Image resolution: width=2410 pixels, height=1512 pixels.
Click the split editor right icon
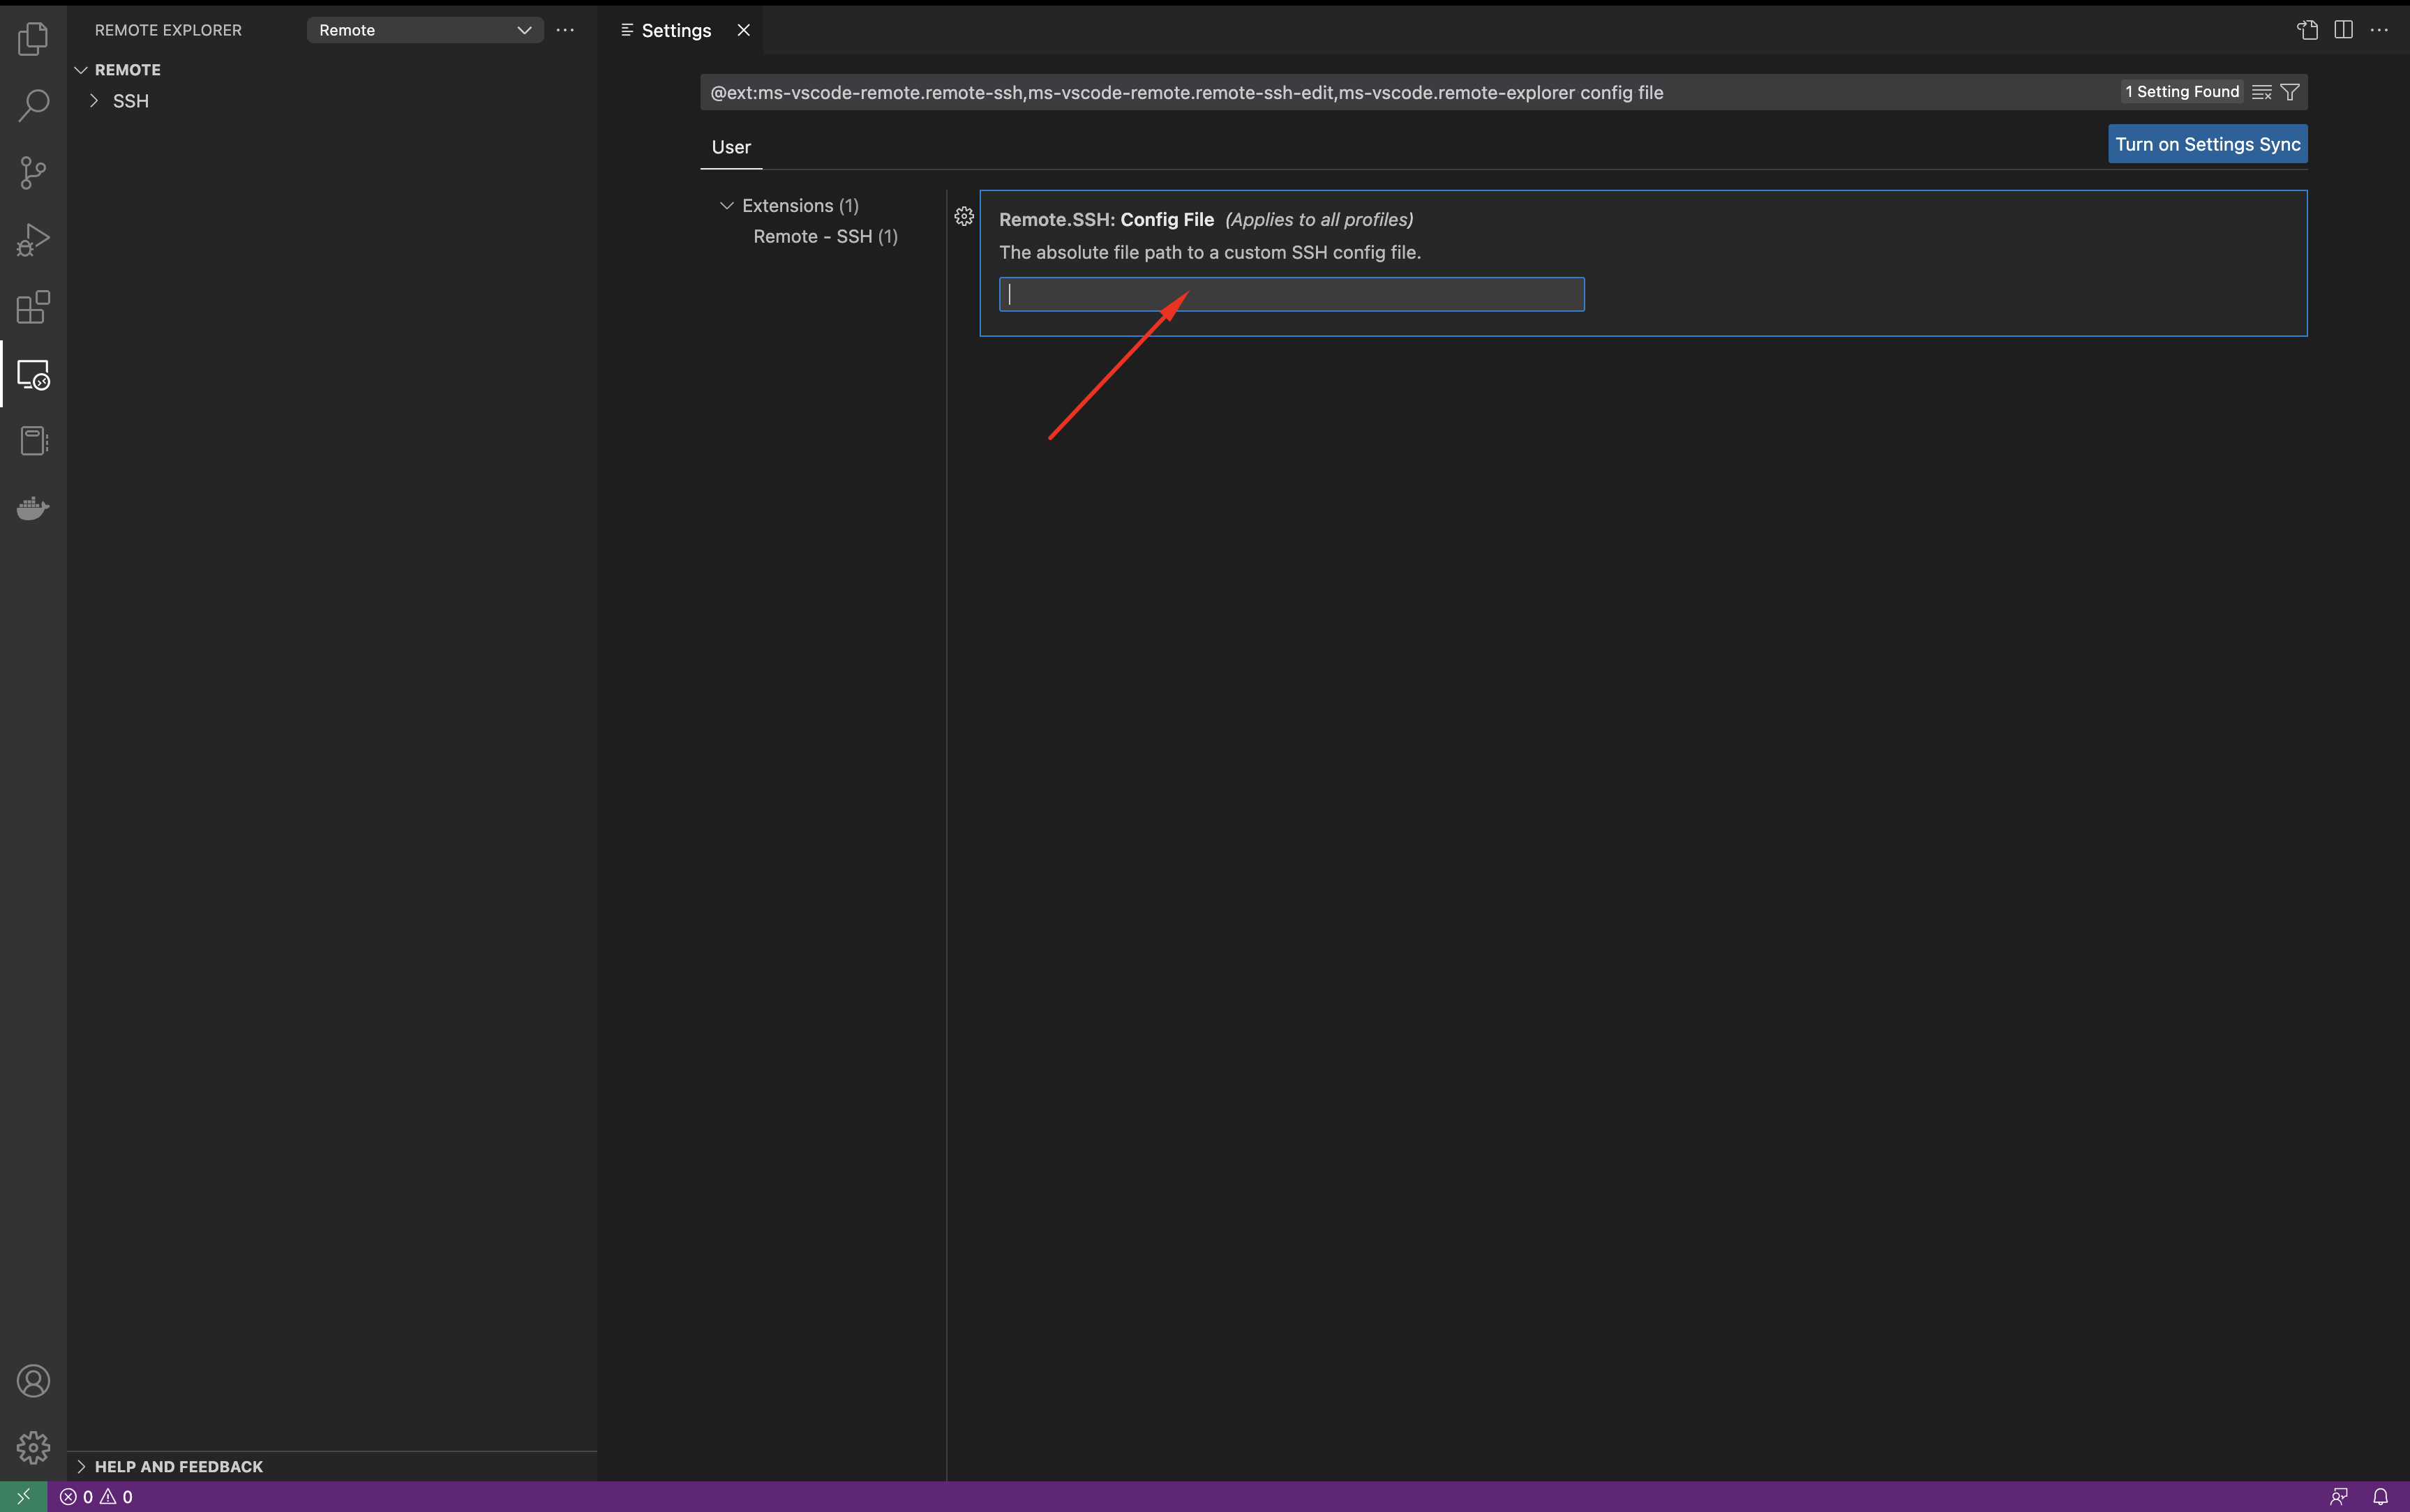tap(2343, 30)
